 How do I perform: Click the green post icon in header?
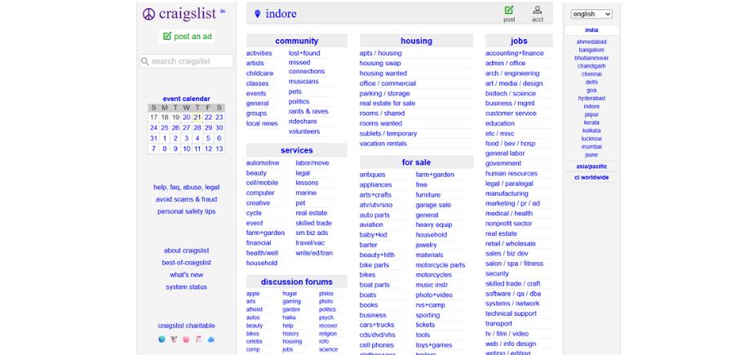(509, 10)
